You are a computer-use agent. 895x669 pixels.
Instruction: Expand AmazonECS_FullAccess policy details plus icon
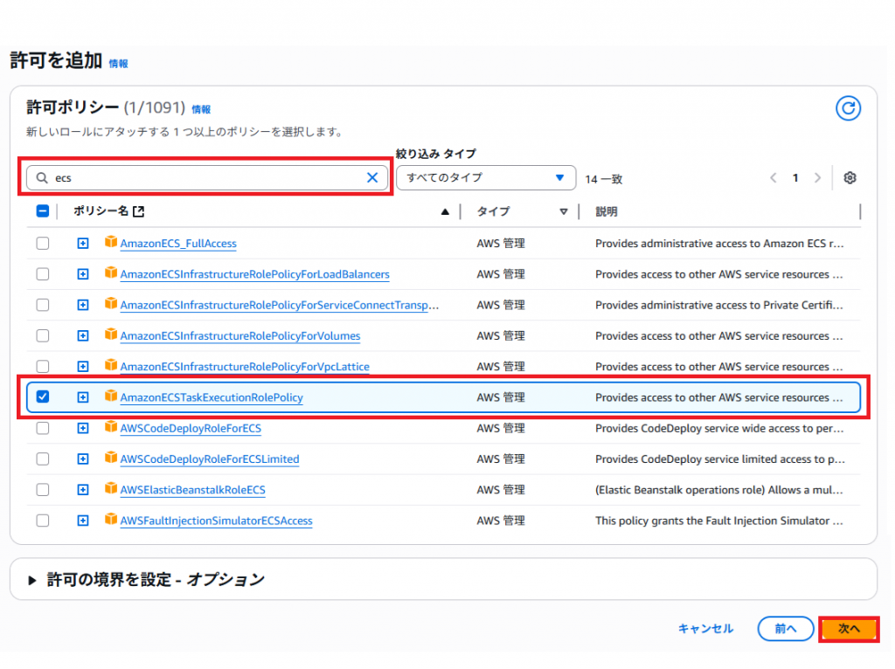point(83,244)
